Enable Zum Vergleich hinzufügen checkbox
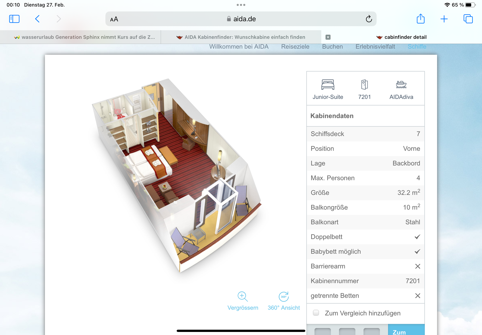The image size is (482, 335). [316, 313]
